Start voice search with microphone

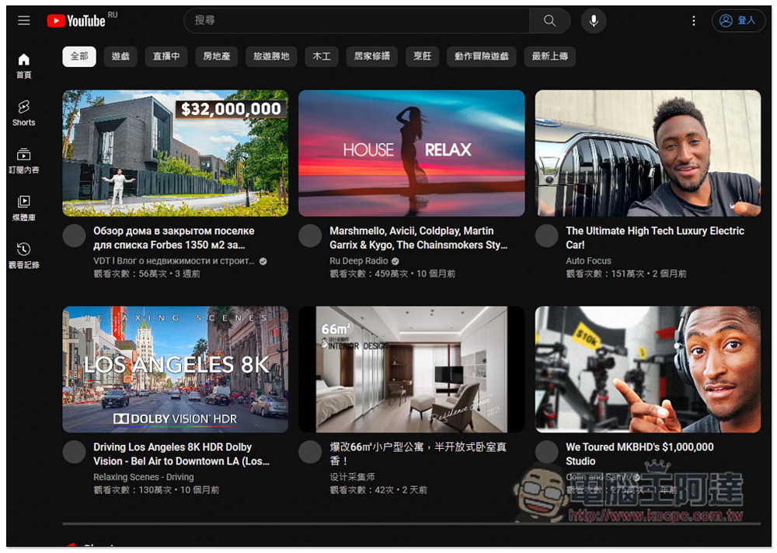(x=594, y=21)
